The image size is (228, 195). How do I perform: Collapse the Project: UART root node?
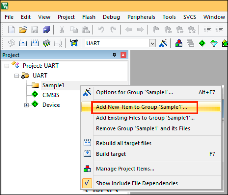[x=7, y=66]
